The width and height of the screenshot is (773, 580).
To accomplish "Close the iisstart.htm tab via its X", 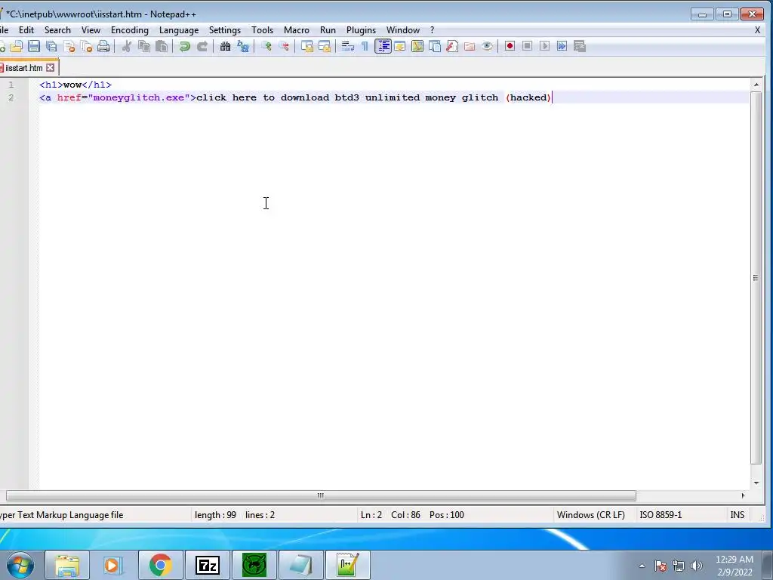I will point(51,67).
